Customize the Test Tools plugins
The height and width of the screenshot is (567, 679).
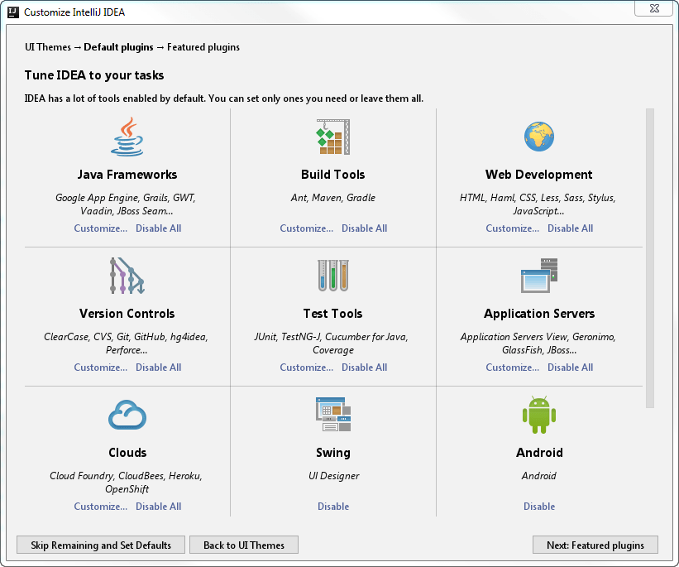tap(306, 368)
